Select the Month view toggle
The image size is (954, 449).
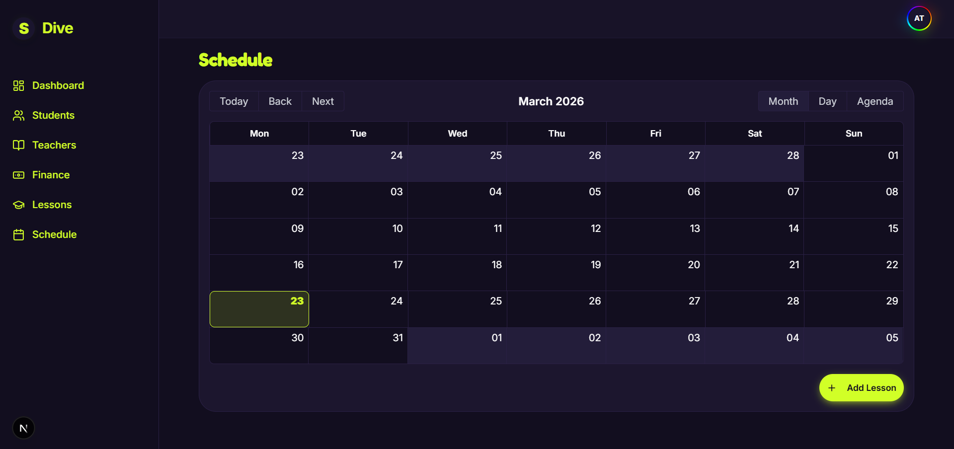tap(783, 101)
